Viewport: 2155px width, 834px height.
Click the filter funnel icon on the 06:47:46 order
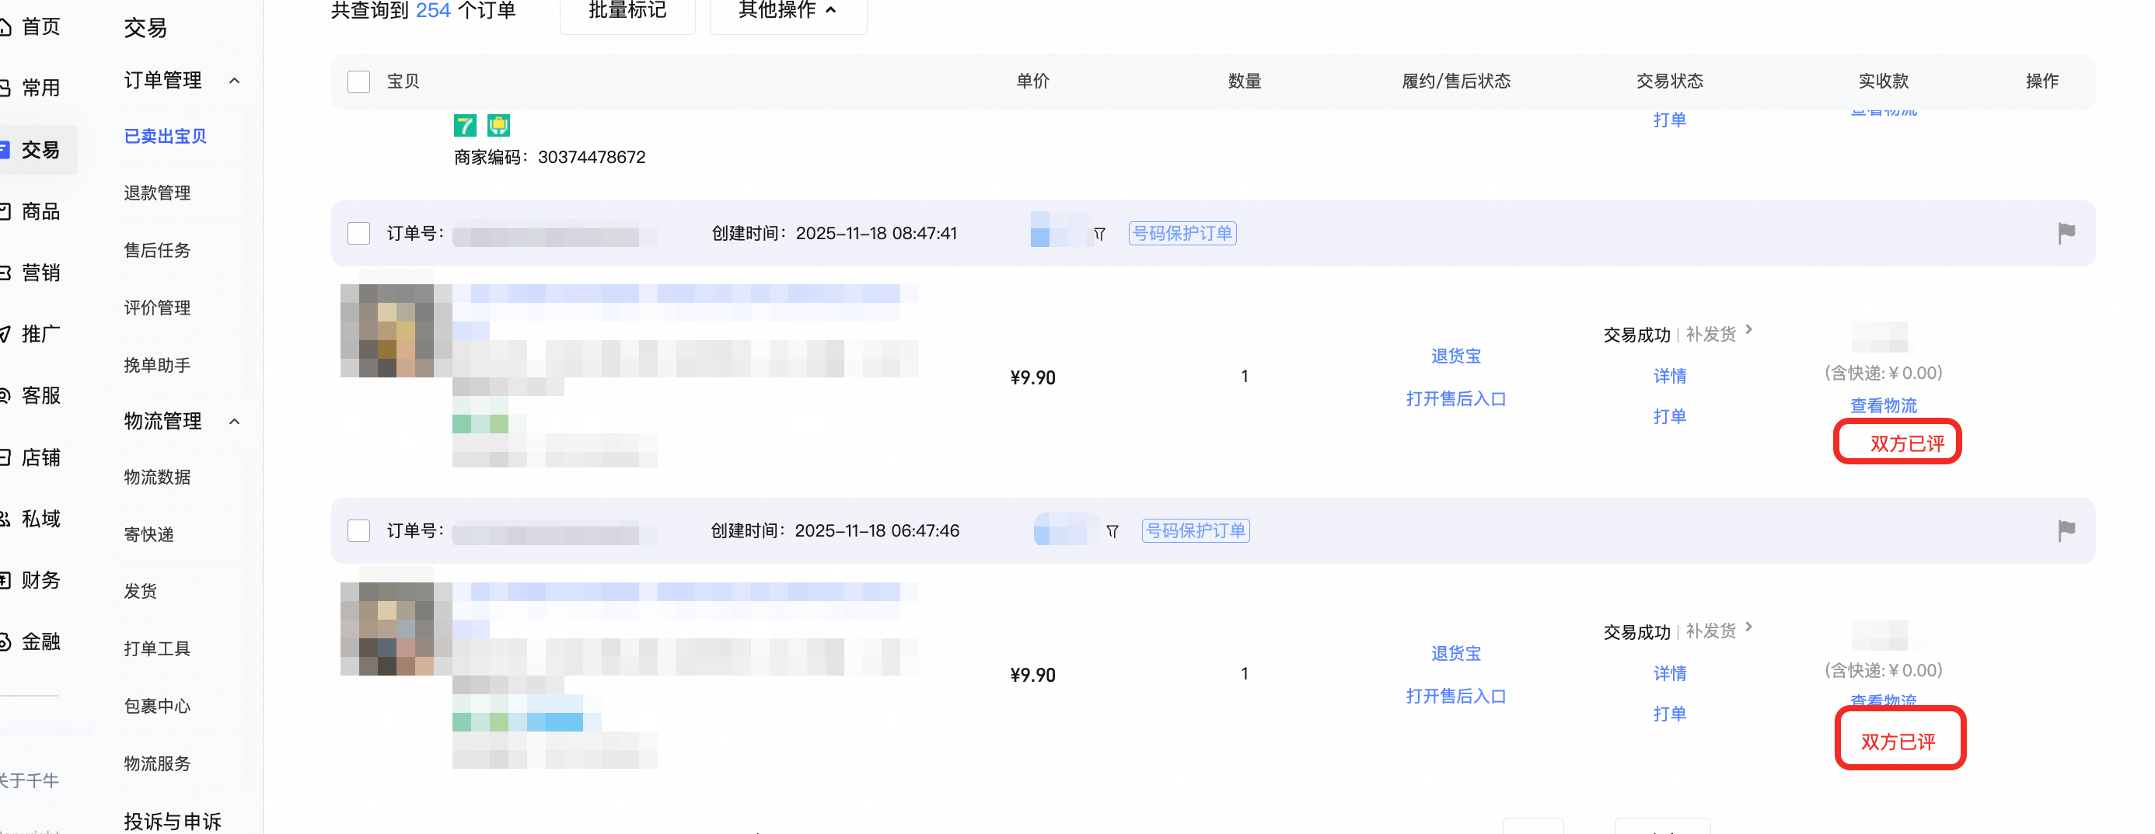[x=1112, y=531]
